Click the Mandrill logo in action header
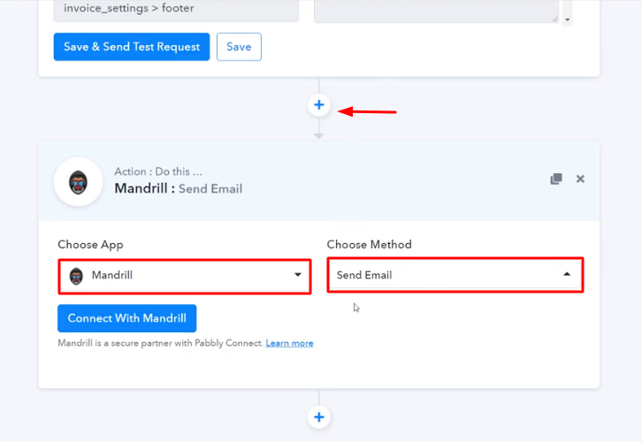The height and width of the screenshot is (442, 642). [78, 182]
